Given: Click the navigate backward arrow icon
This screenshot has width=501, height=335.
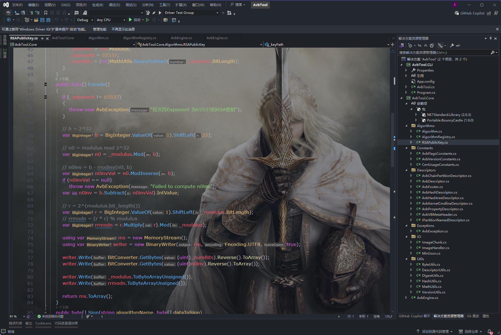Looking at the screenshot, I should point(9,20).
